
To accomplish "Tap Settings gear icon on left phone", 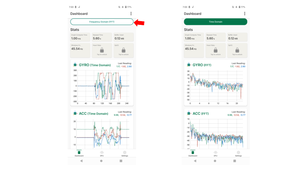I will point(125,152).
